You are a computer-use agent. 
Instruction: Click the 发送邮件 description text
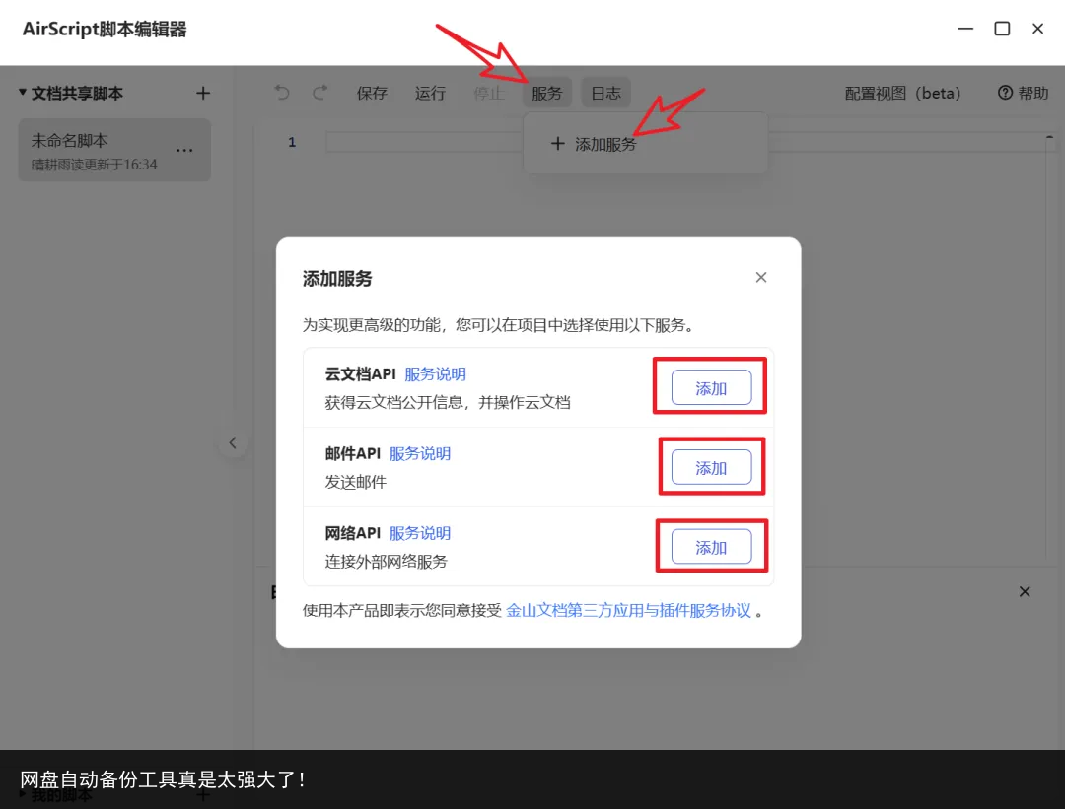coord(355,482)
